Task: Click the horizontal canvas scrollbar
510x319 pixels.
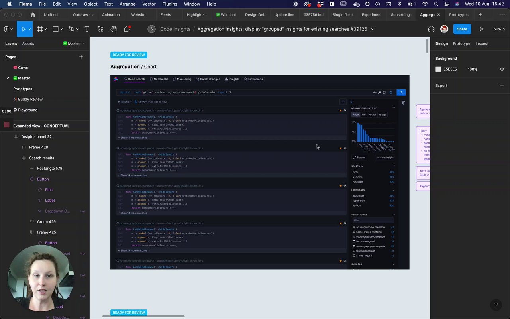Action: pos(143,317)
